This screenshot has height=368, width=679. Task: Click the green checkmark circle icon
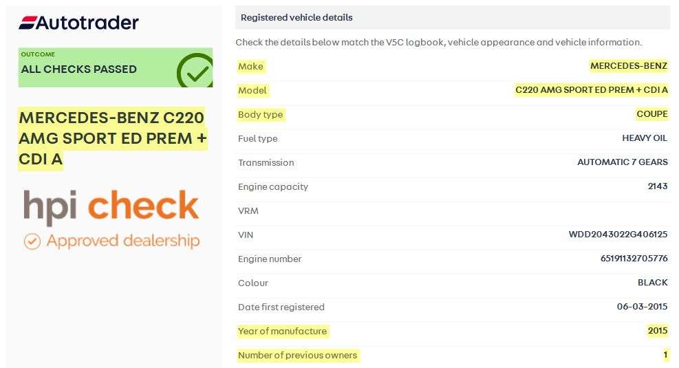[x=195, y=71]
